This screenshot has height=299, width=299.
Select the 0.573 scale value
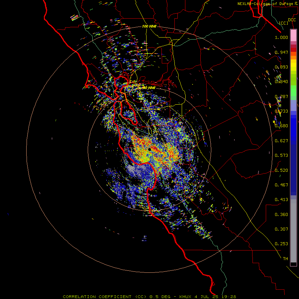[281, 155]
